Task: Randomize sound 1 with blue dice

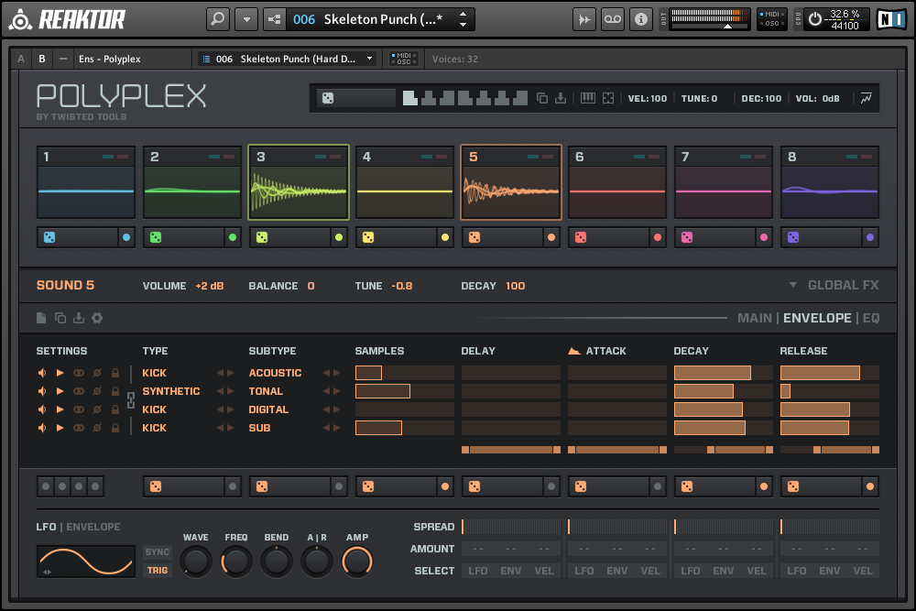Action: click(x=49, y=237)
